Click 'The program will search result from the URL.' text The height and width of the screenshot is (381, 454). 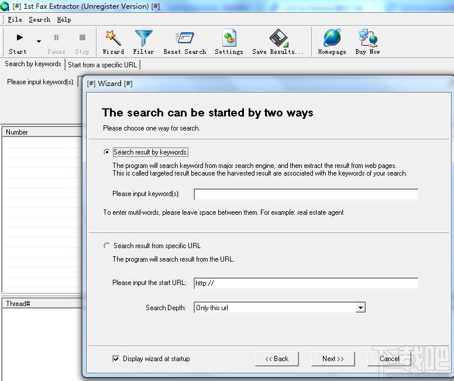(x=173, y=259)
